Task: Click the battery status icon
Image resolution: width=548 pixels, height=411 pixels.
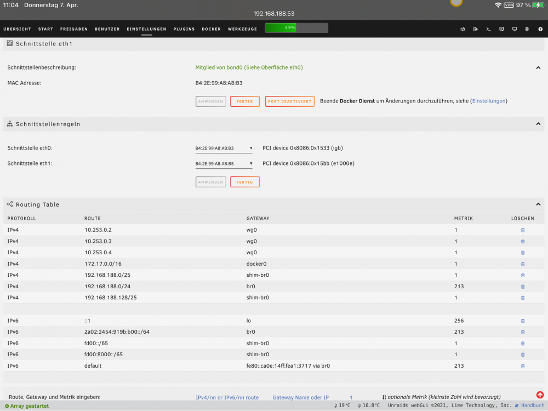Action: pyautogui.click(x=539, y=5)
